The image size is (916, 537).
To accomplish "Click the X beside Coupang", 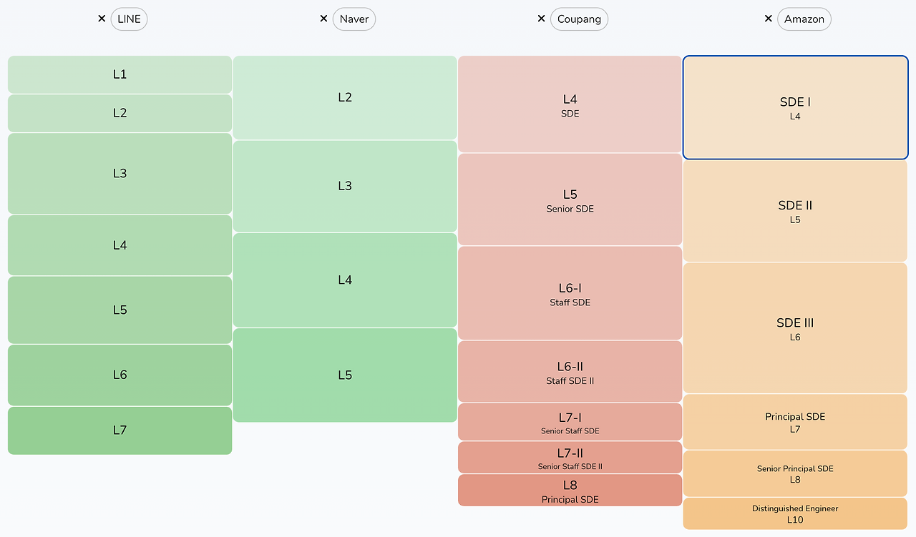I will pos(541,19).
